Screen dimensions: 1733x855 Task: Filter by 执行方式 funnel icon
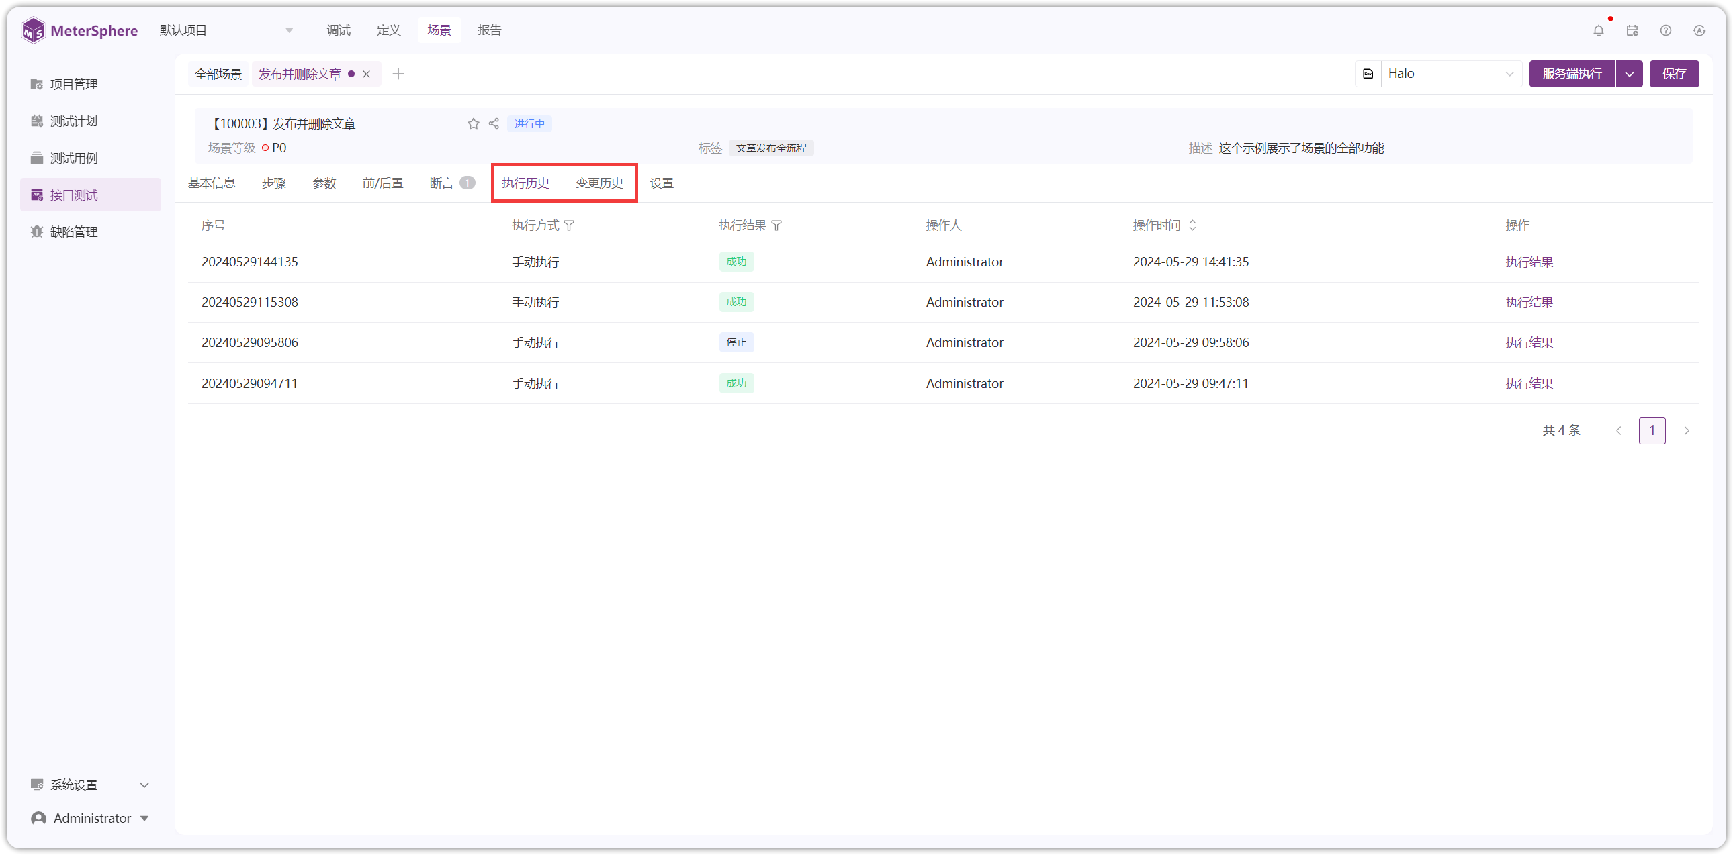[569, 226]
